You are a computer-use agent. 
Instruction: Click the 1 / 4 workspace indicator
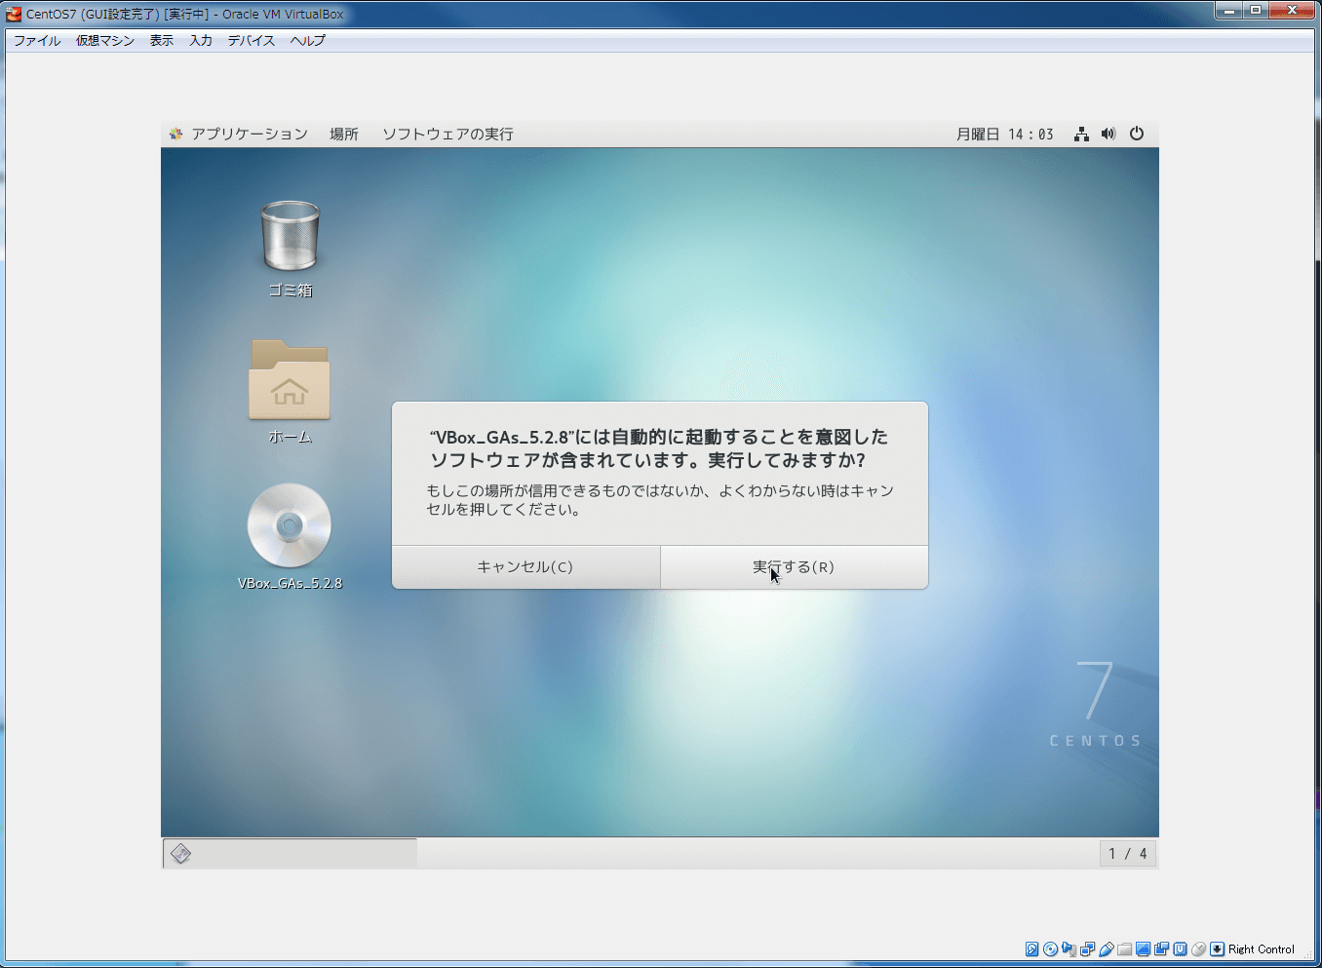click(1128, 853)
